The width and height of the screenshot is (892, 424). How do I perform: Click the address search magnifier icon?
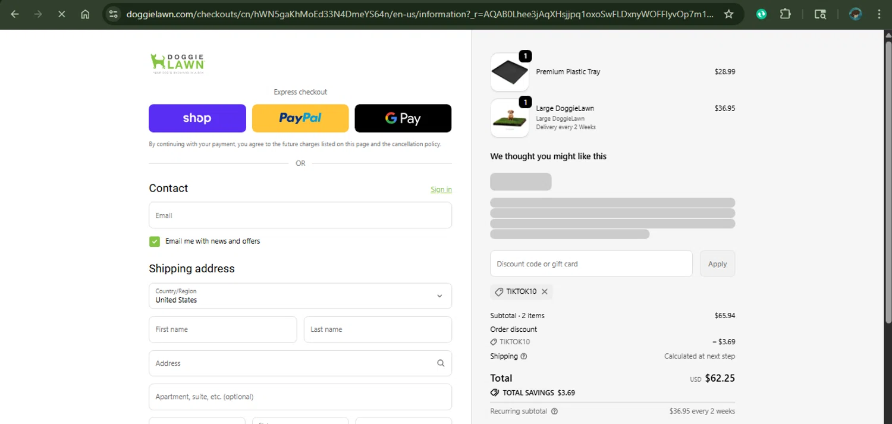(x=441, y=363)
